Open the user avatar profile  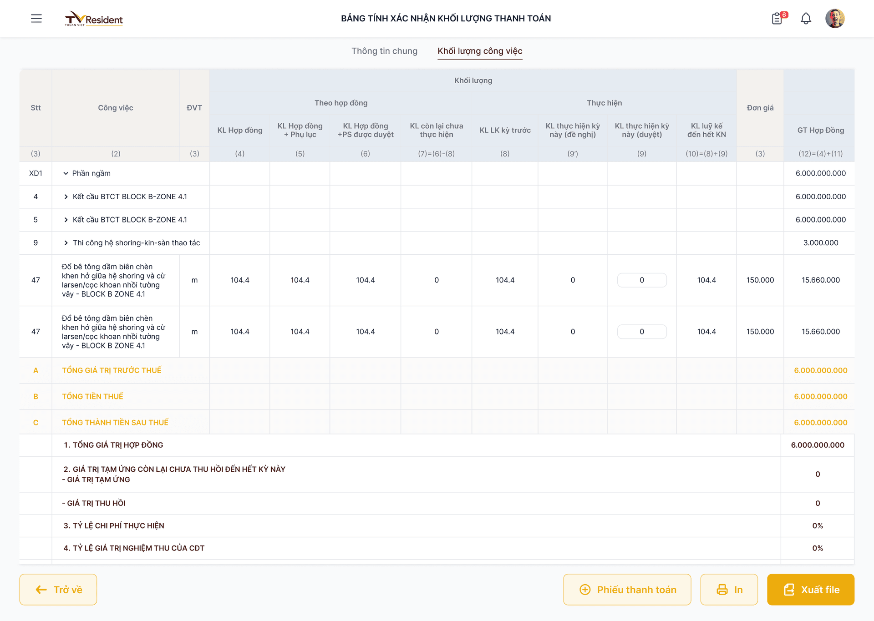coord(834,19)
